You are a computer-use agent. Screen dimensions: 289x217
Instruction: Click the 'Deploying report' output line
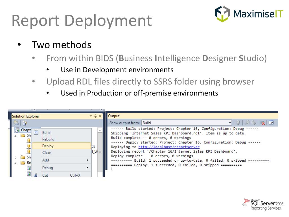[174, 151]
